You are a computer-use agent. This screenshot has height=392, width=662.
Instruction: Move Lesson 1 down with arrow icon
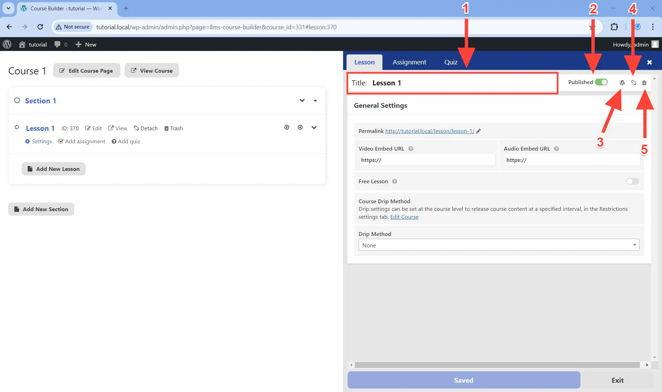point(300,127)
